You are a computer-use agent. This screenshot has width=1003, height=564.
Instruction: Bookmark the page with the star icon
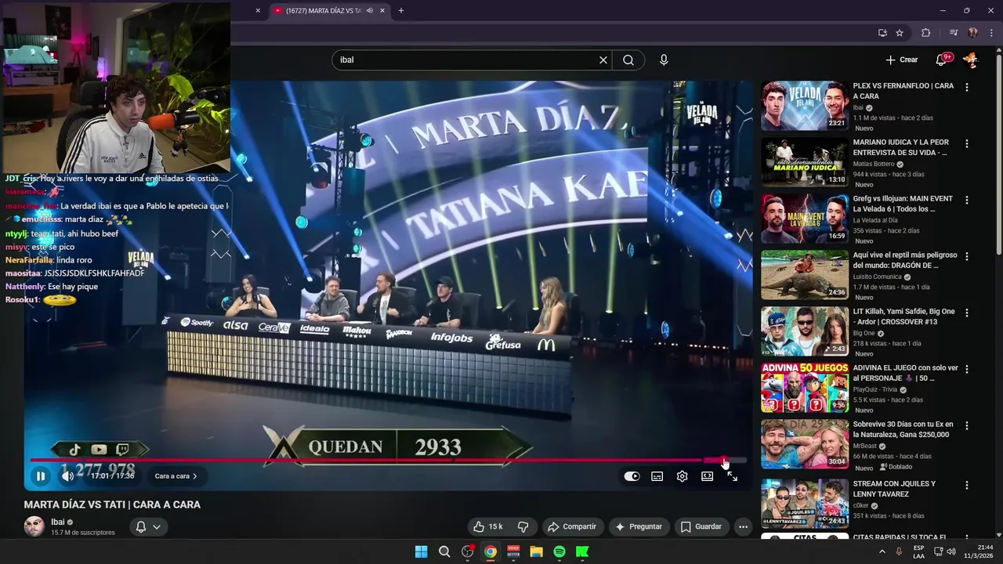point(900,33)
